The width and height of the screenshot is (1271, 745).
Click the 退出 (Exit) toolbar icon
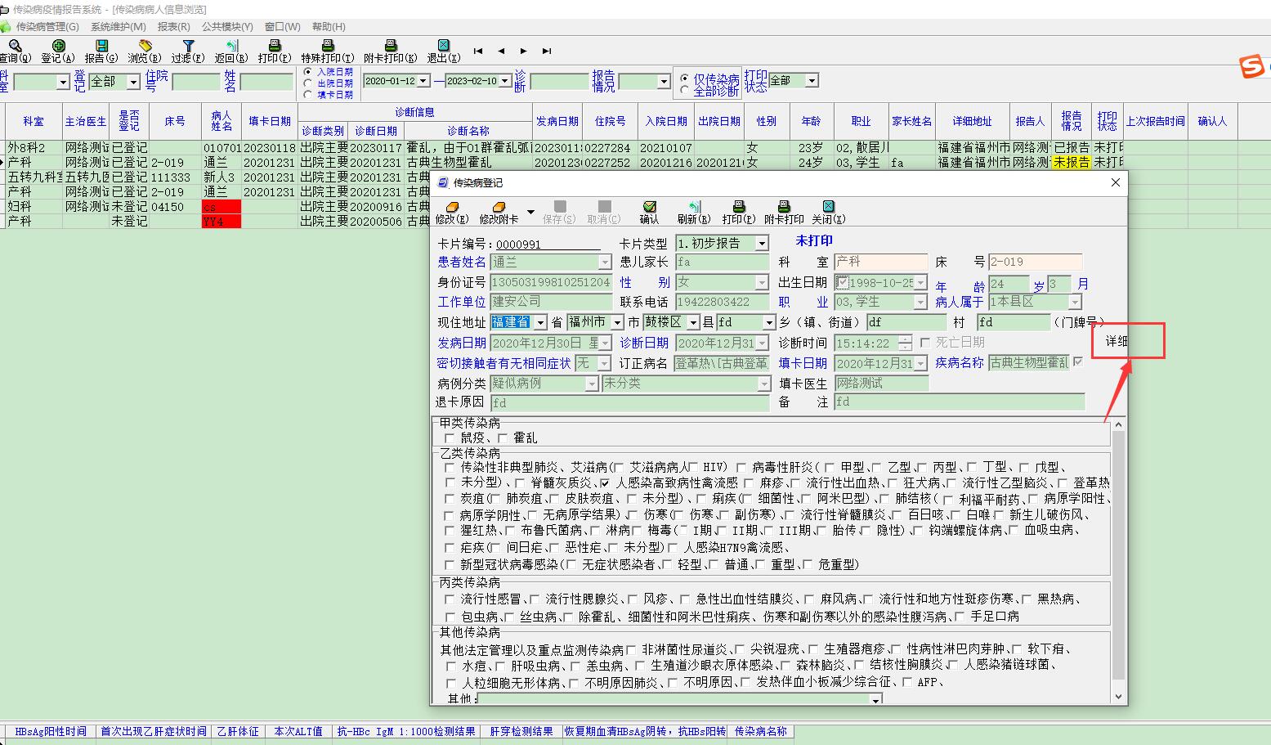click(x=443, y=46)
